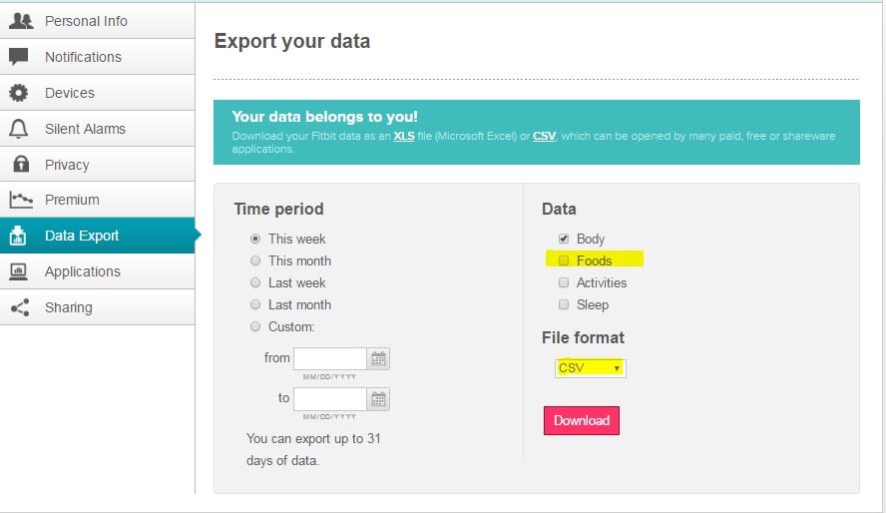The height and width of the screenshot is (513, 886).
Task: Select the Last month radio button
Action: (x=255, y=304)
